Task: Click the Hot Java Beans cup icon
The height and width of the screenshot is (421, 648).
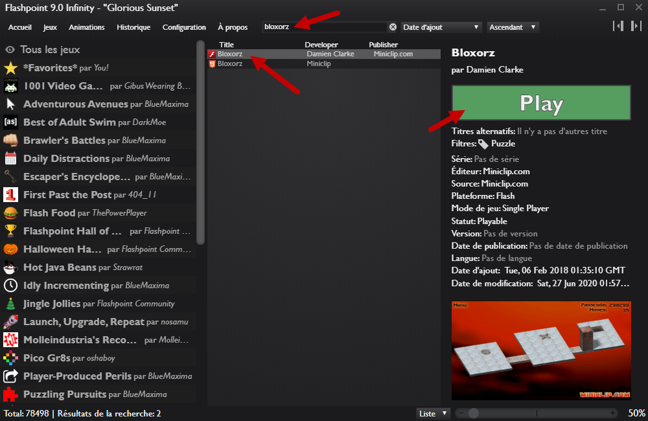Action: 11,267
